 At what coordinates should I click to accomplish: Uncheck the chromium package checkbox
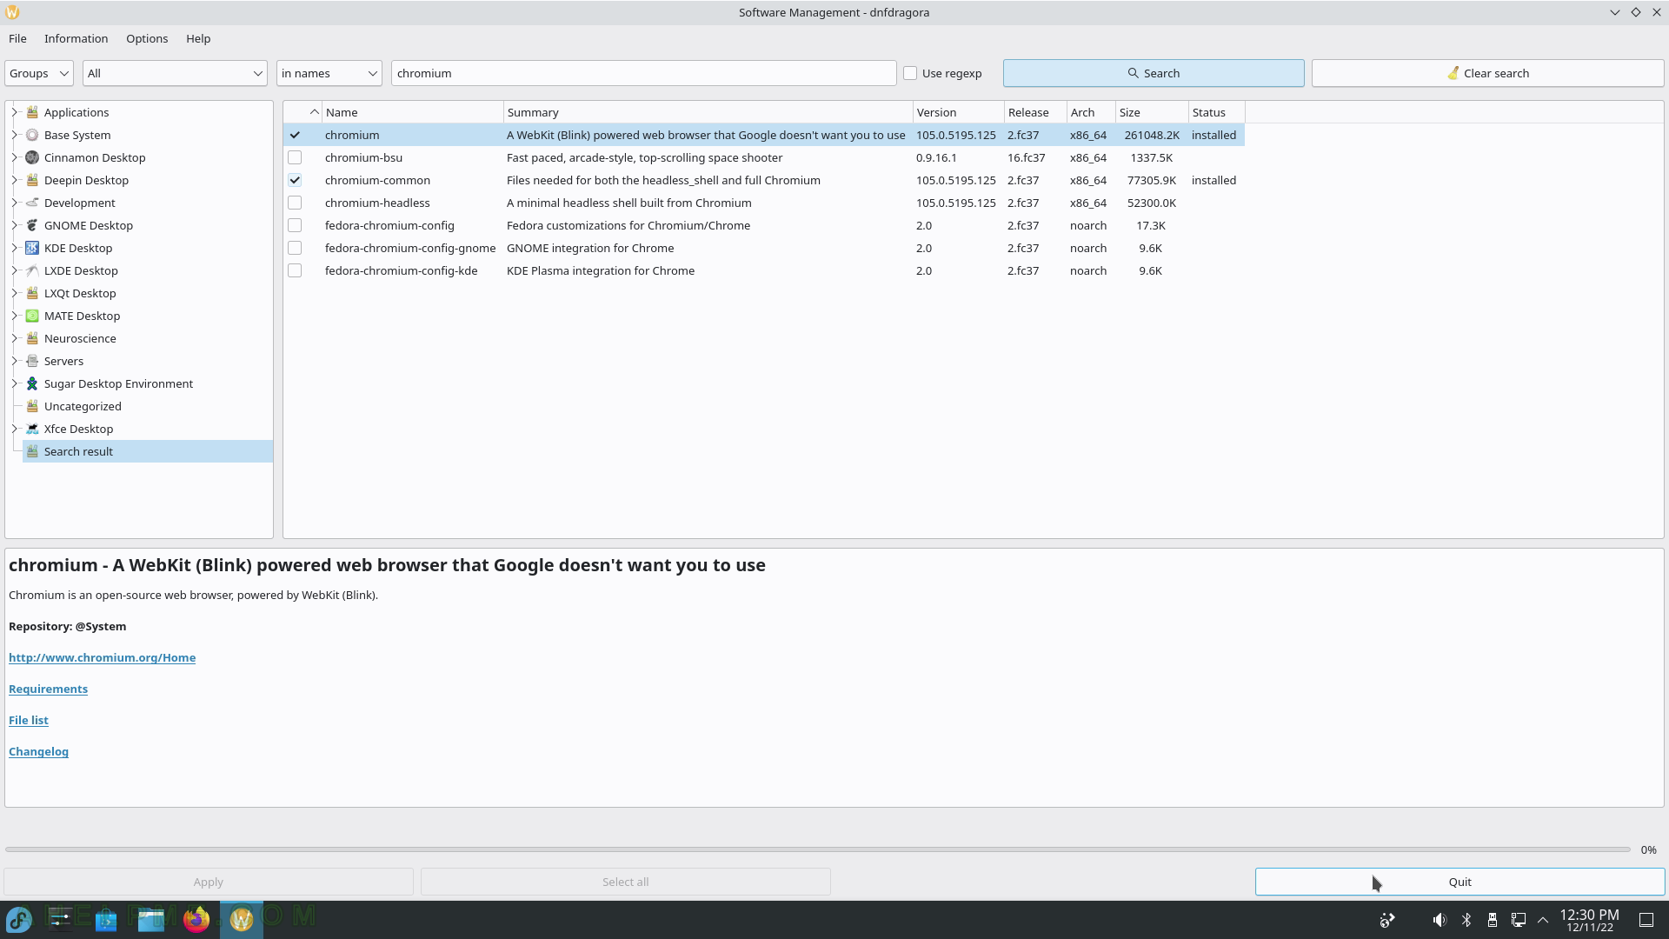[x=295, y=135]
